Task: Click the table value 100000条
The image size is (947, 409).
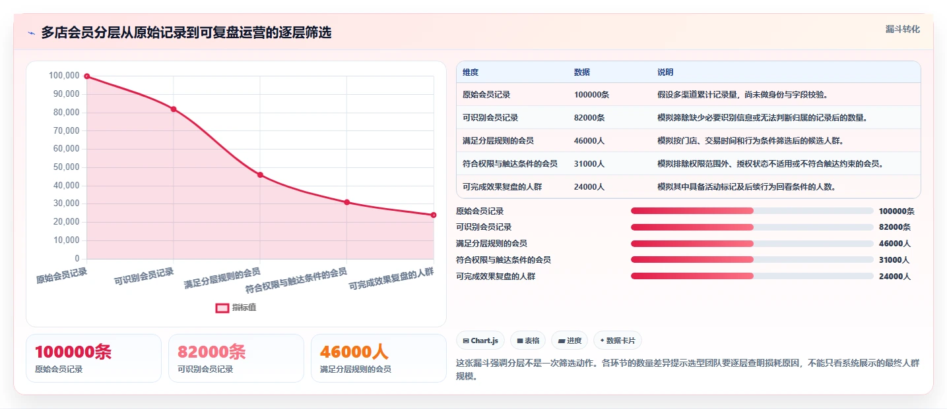Action: [x=591, y=95]
